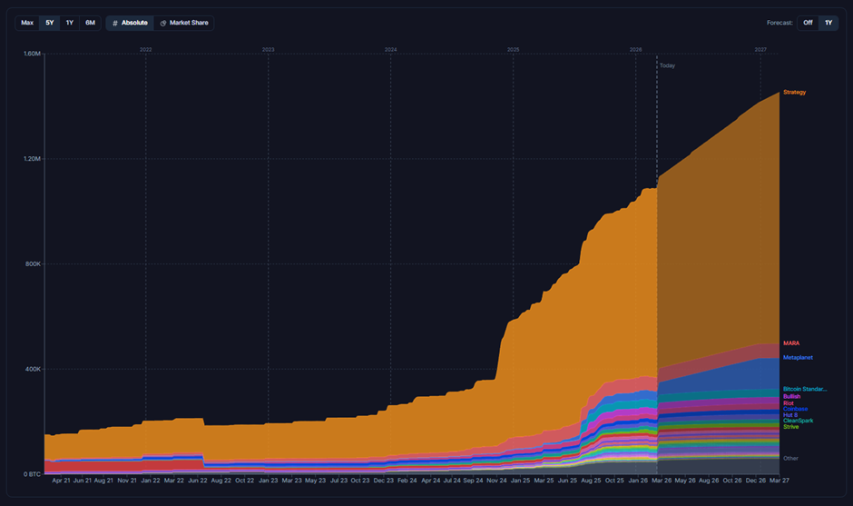Select the CleanSpark legend label

[x=798, y=421]
